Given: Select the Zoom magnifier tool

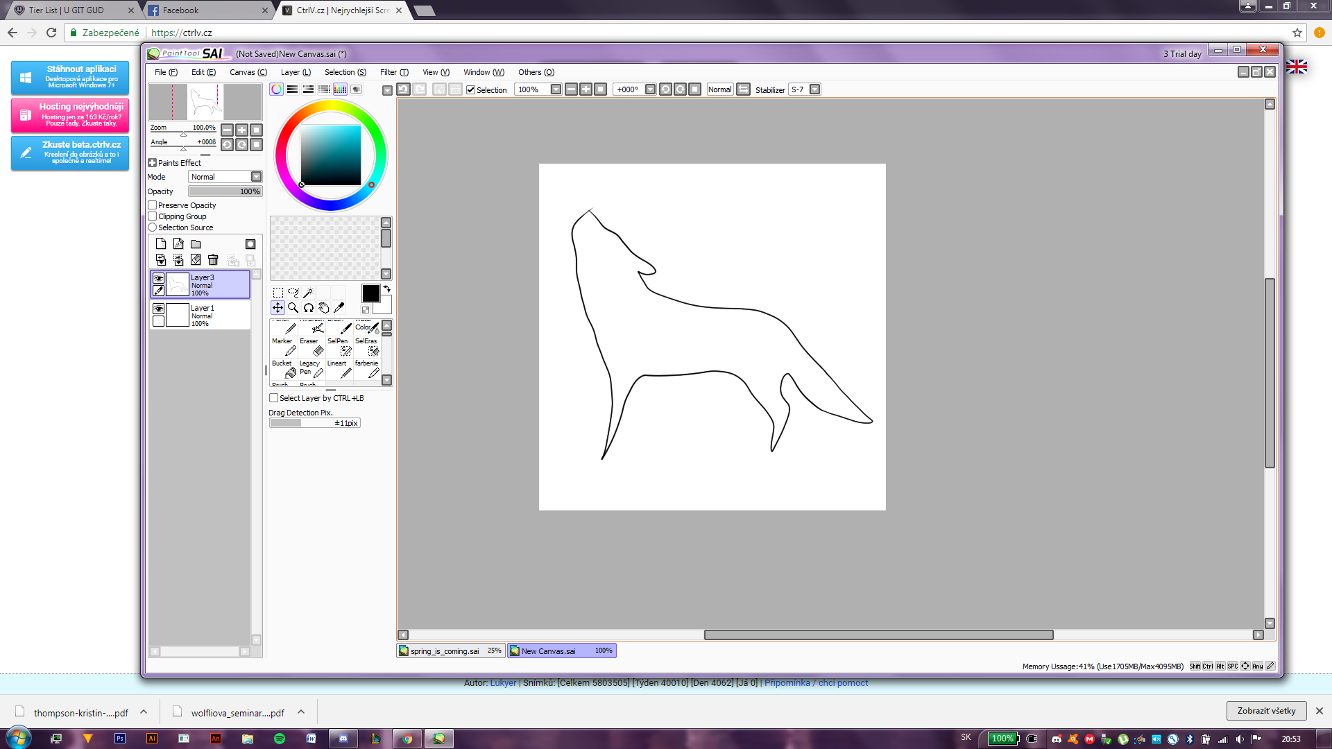Looking at the screenshot, I should 293,308.
